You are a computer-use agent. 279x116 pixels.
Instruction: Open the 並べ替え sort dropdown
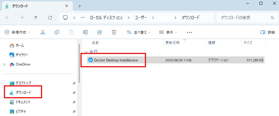pos(139,32)
